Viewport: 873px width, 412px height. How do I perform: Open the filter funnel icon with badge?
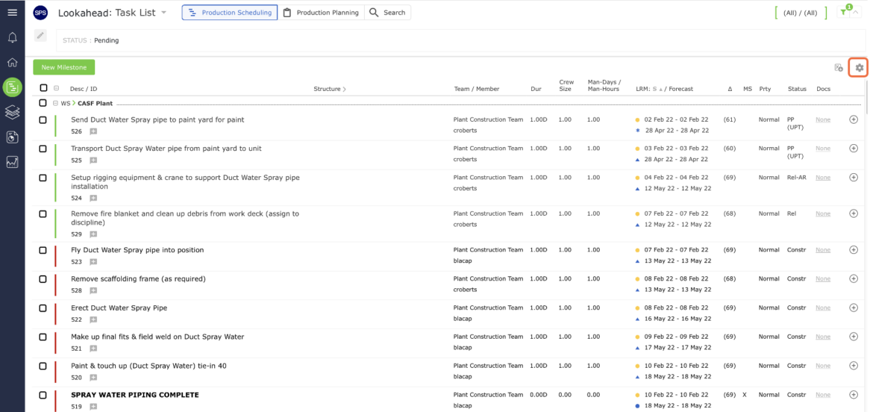(x=844, y=12)
